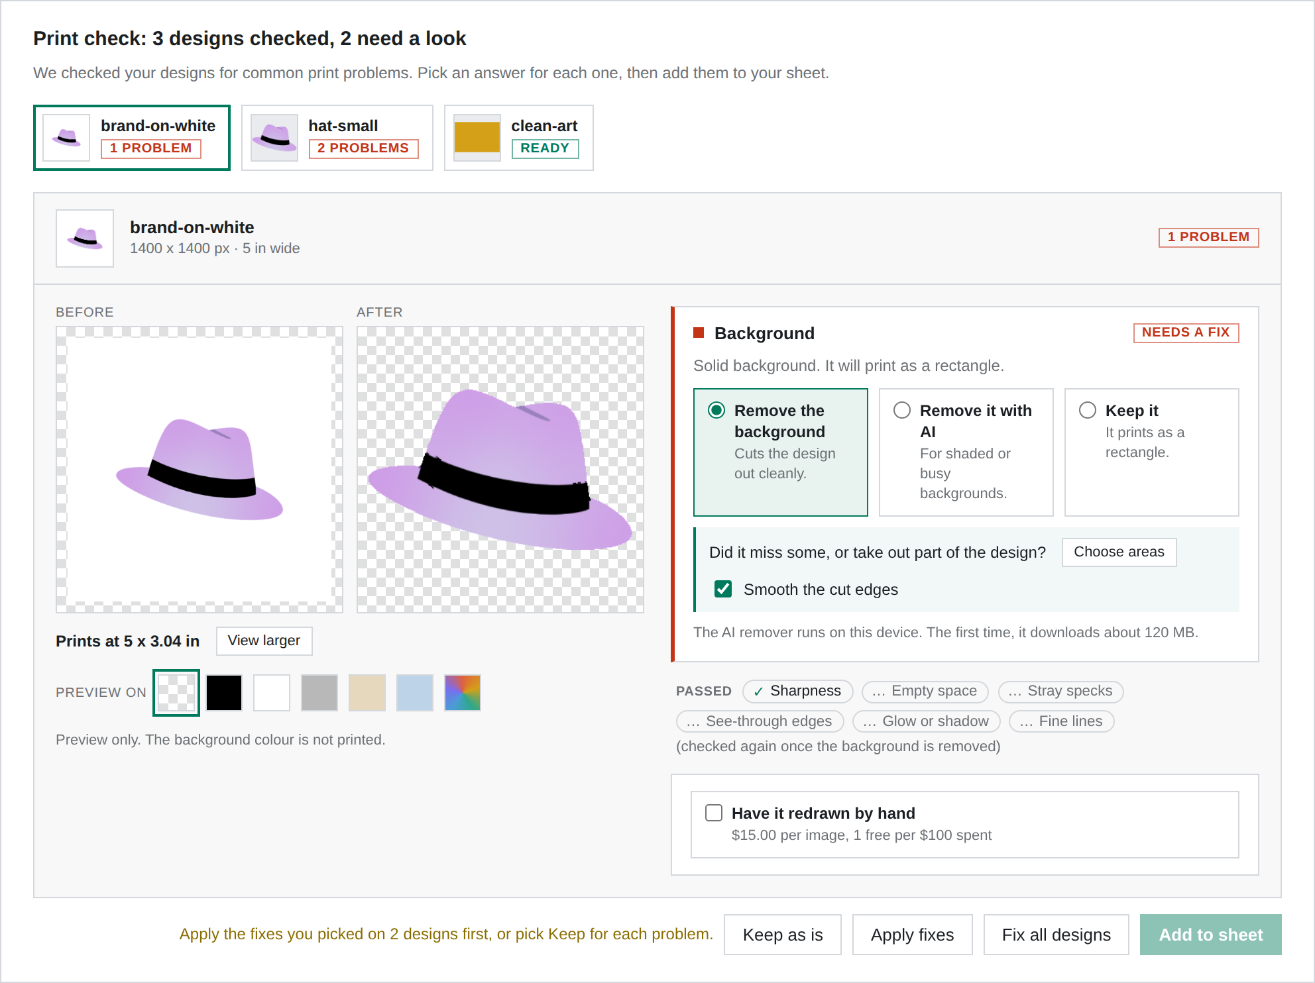Preview on white background swatch
This screenshot has width=1315, height=983.
272,693
